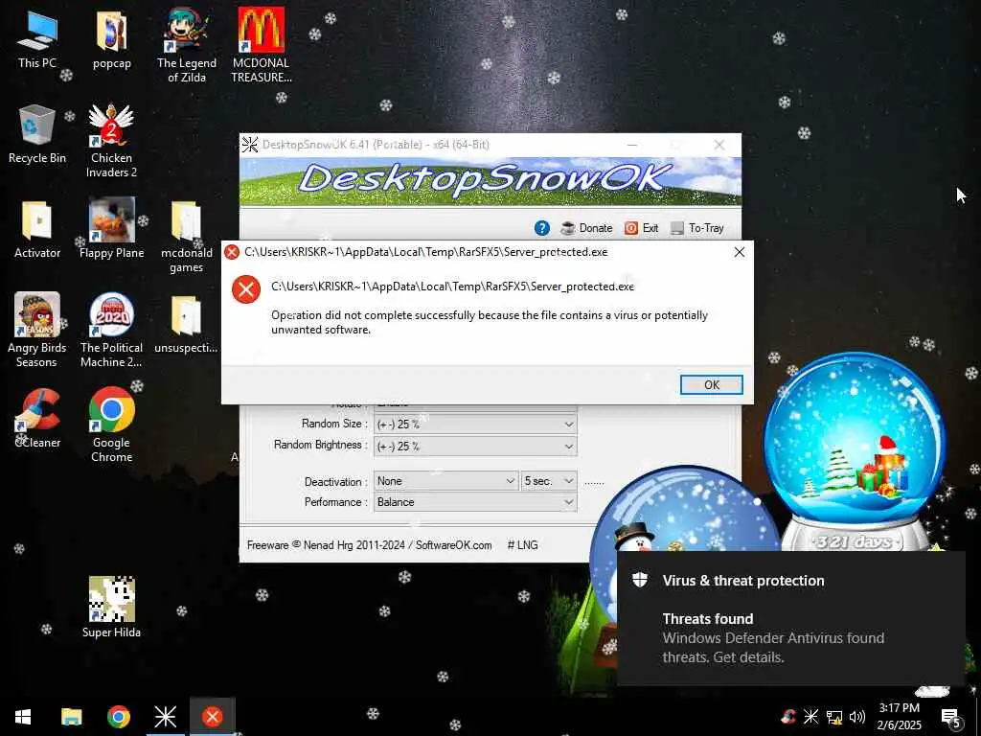Open Google Chrome desktop shortcut
This screenshot has width=981, height=736.
[x=111, y=425]
